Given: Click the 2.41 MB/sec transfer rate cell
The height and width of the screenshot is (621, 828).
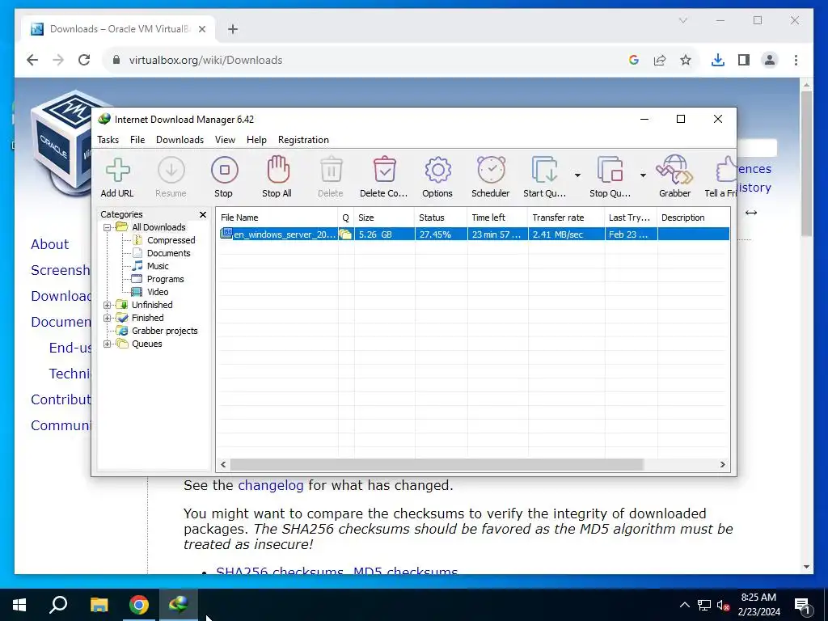Looking at the screenshot, I should pyautogui.click(x=566, y=234).
